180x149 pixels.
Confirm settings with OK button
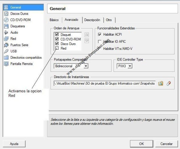(x=142, y=144)
